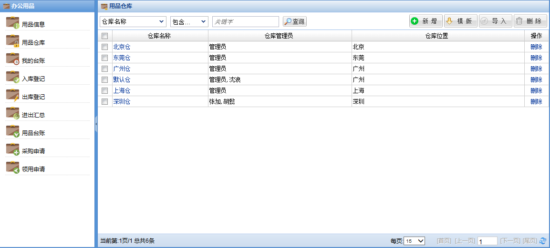Open the 包含 condition dropdown

tap(189, 21)
